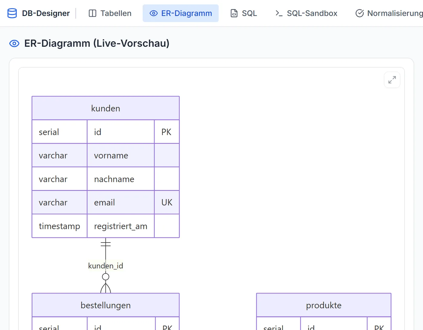This screenshot has width=423, height=330.
Task: Click the varchar type beside vorname
Action: pyautogui.click(x=60, y=155)
